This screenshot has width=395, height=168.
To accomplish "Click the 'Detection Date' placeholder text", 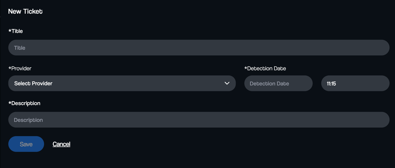I will (269, 84).
